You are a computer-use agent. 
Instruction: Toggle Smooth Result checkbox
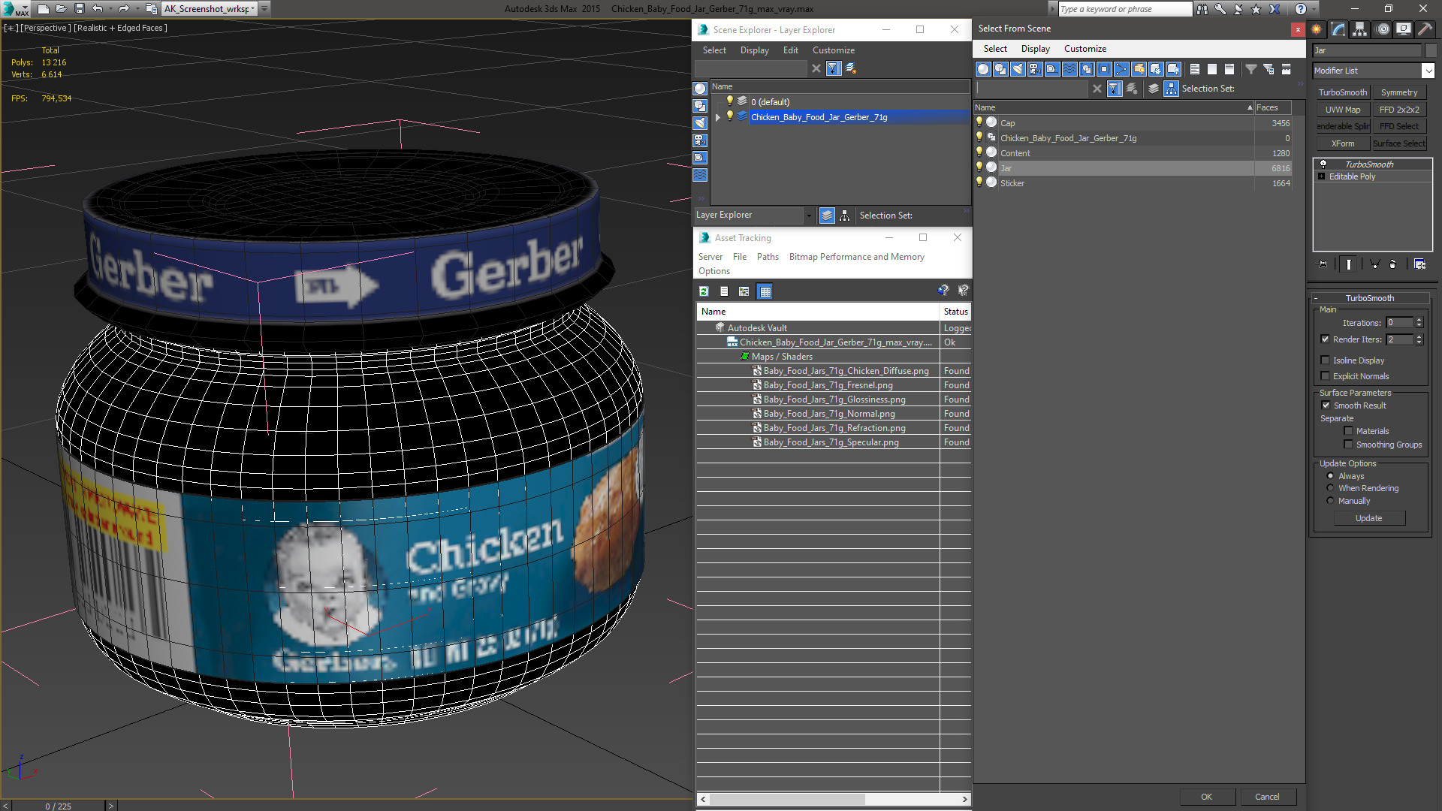tap(1326, 405)
